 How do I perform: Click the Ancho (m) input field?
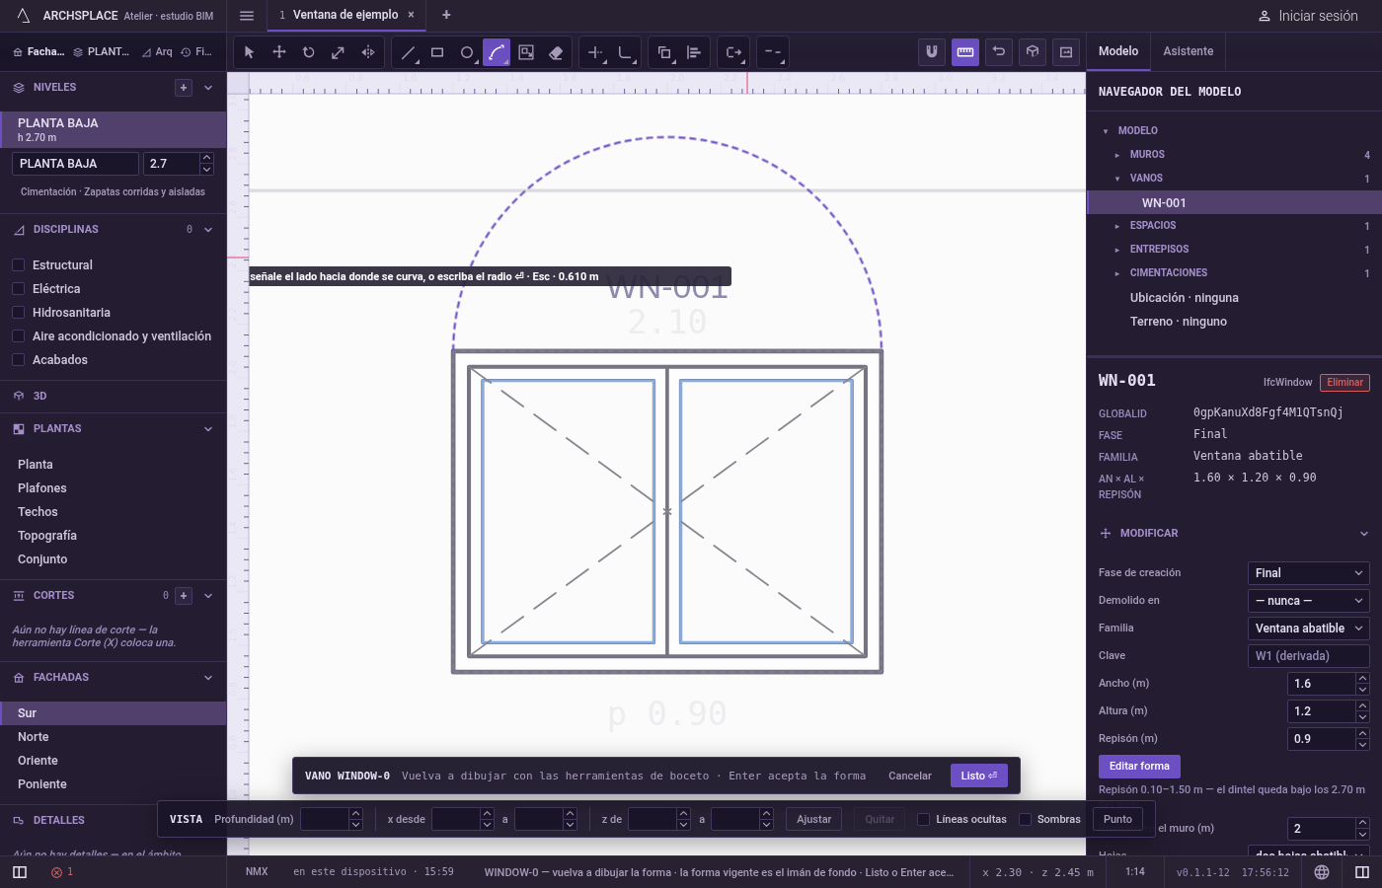(x=1322, y=684)
